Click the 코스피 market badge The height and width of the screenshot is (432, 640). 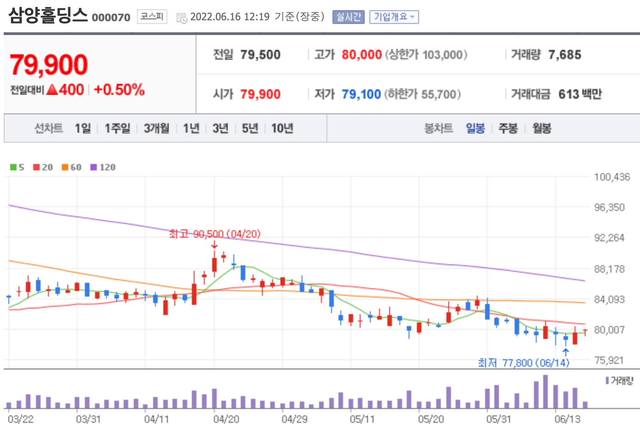(152, 17)
